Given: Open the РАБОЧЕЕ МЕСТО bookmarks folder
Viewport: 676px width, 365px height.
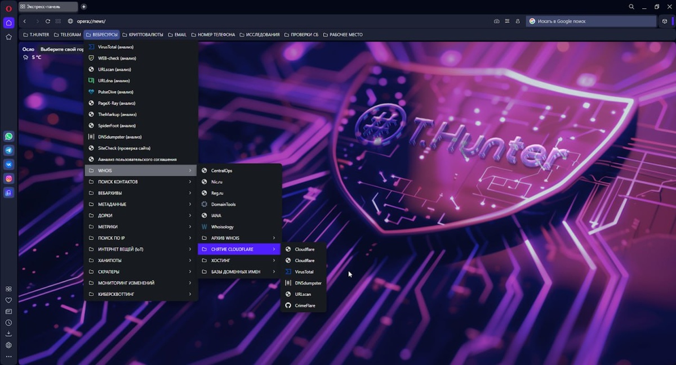Looking at the screenshot, I should [x=342, y=35].
